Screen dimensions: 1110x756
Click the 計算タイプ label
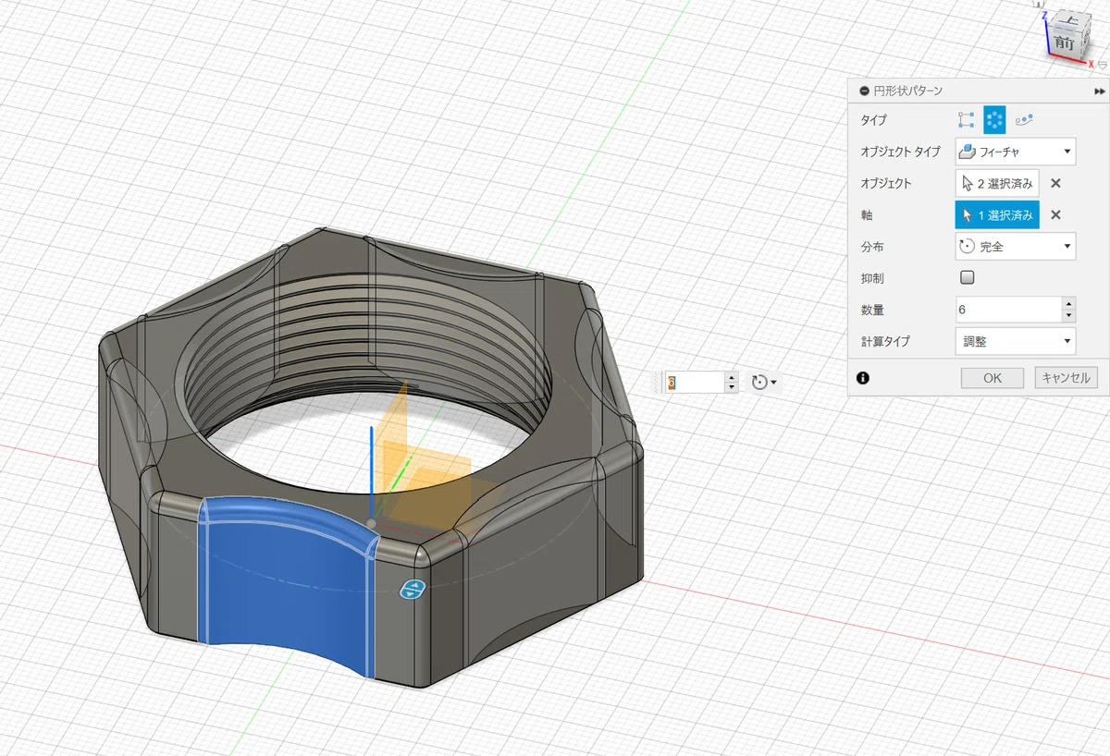885,341
